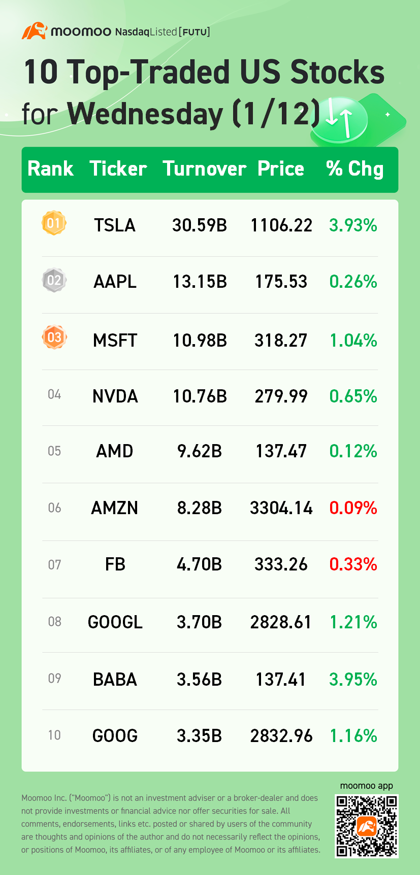Viewport: 420px width, 875px height.
Task: Select the Rank column header
Action: point(50,169)
